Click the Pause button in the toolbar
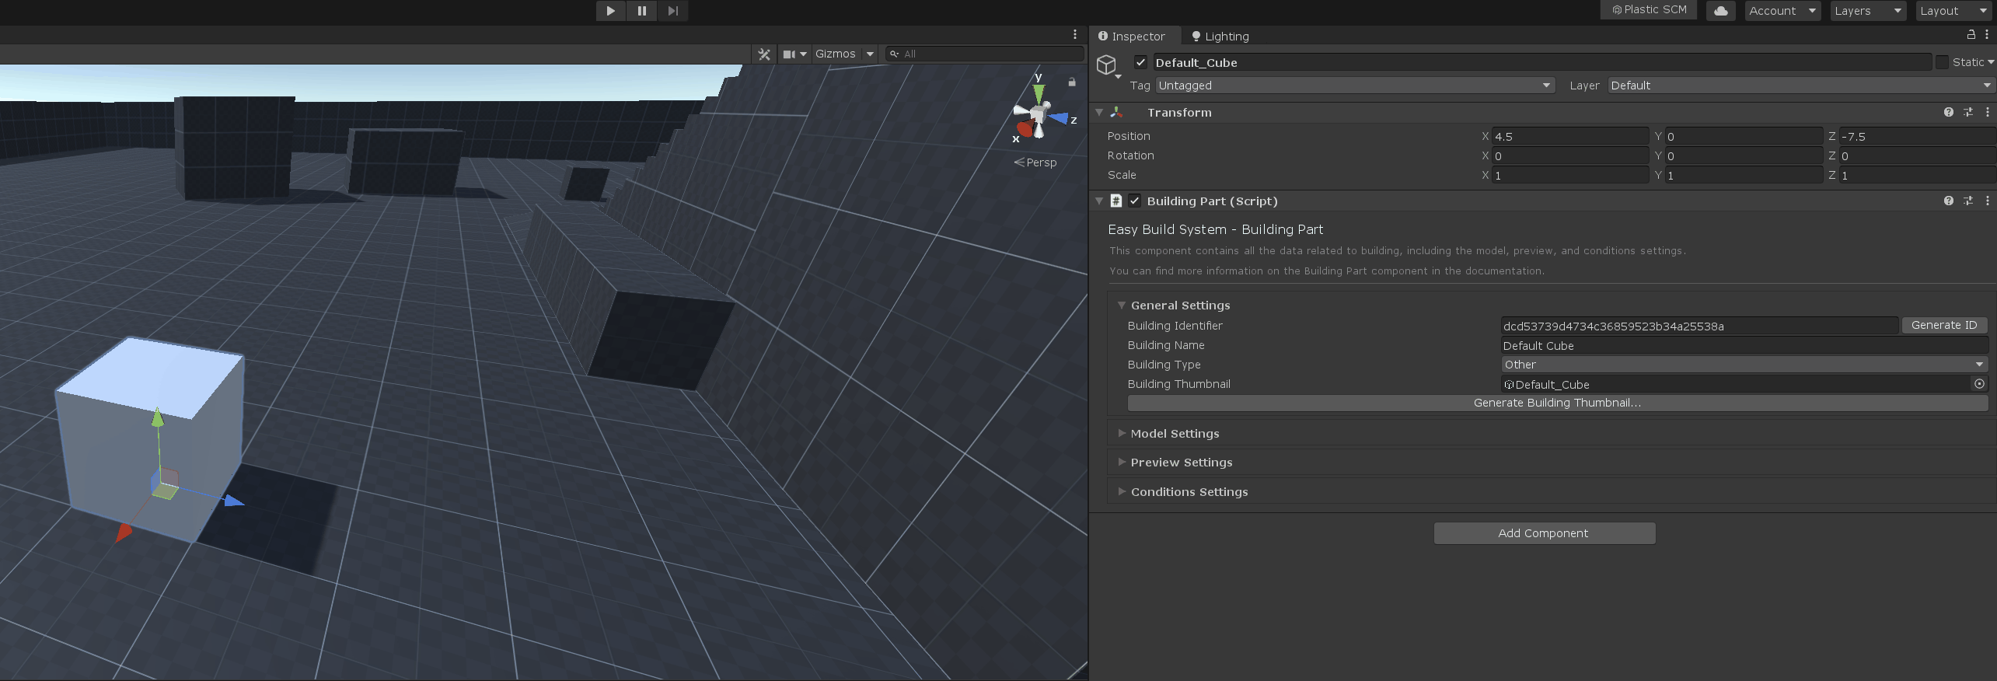The width and height of the screenshot is (1997, 681). tap(641, 11)
